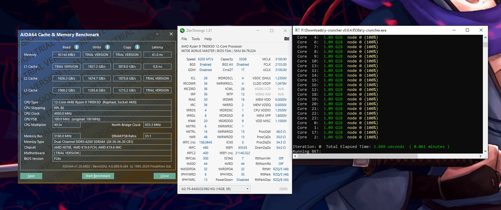Image resolution: width=501 pixels, height=210 pixels.
Task: Click the y-cruncher vertical scrollbar down arrow
Action: pyautogui.click(x=485, y=151)
